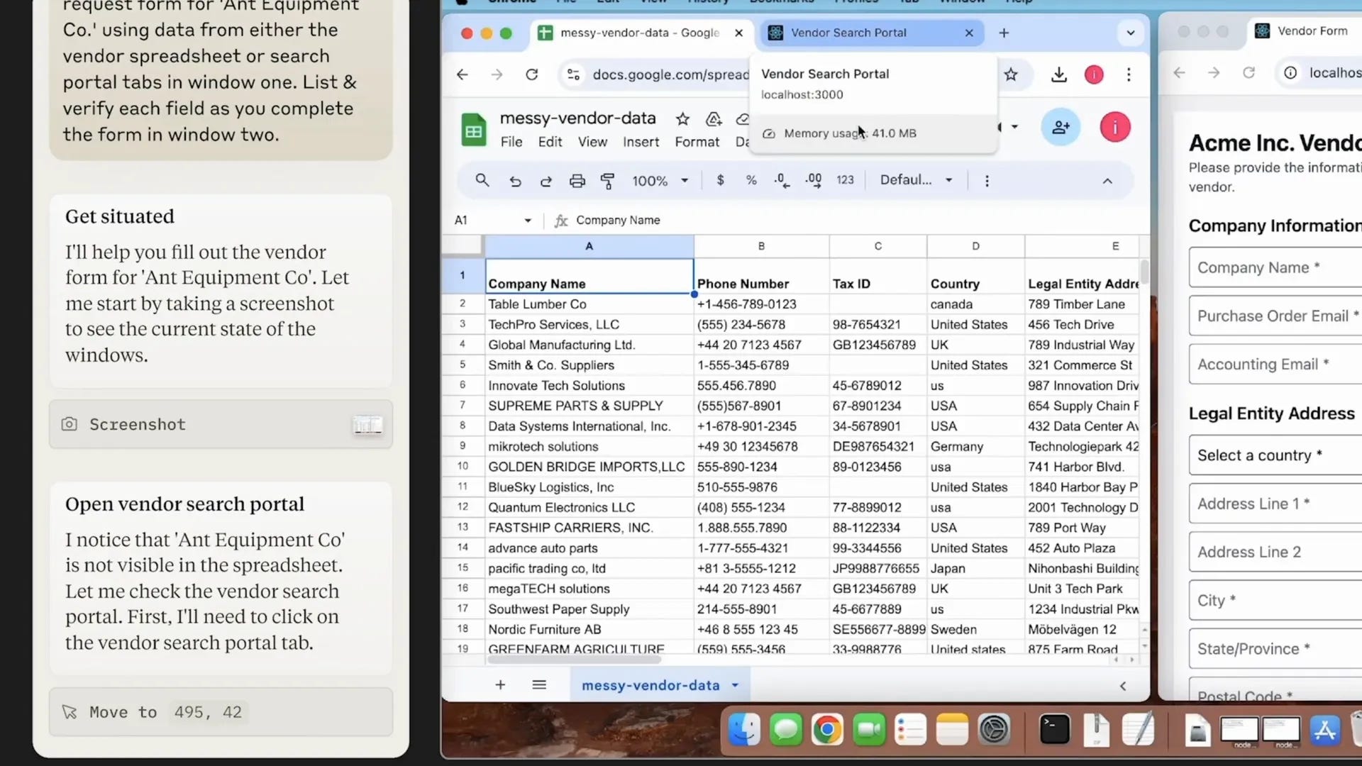Click the decrease decimal places icon
The width and height of the screenshot is (1362, 766).
pos(781,180)
